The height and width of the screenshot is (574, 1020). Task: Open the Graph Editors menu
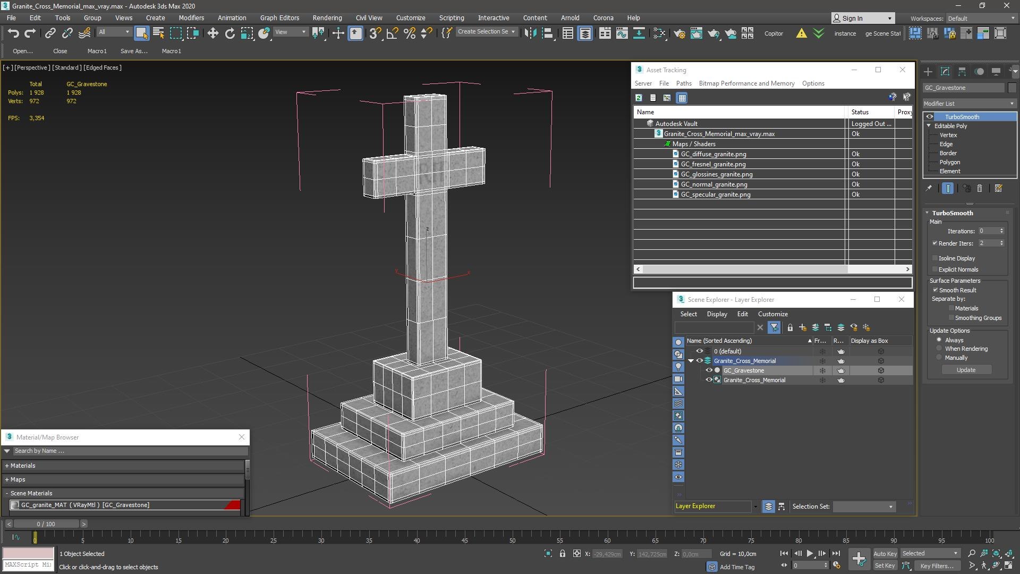[x=279, y=18]
